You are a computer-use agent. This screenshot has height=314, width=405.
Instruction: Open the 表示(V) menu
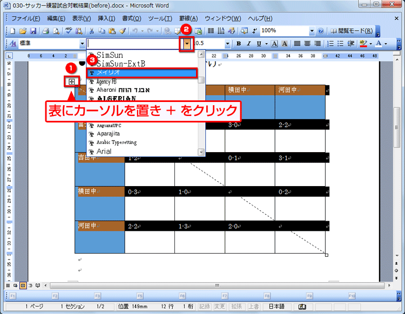[82, 18]
